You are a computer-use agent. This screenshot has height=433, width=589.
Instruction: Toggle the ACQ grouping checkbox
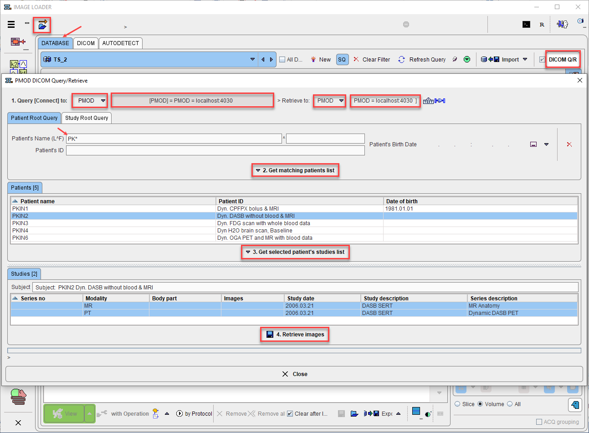tap(539, 422)
